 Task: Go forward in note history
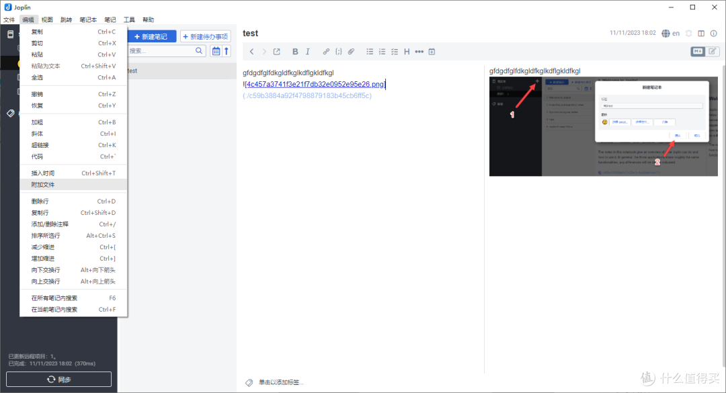pos(264,51)
